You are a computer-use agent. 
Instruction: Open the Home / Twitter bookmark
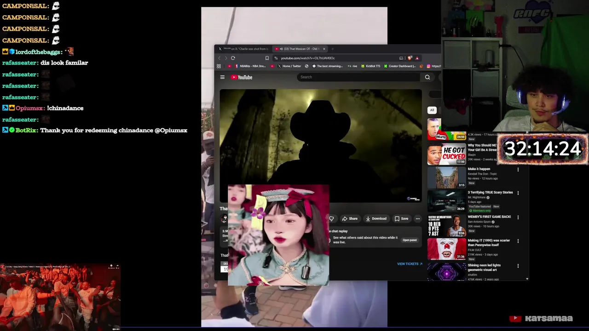coord(289,66)
